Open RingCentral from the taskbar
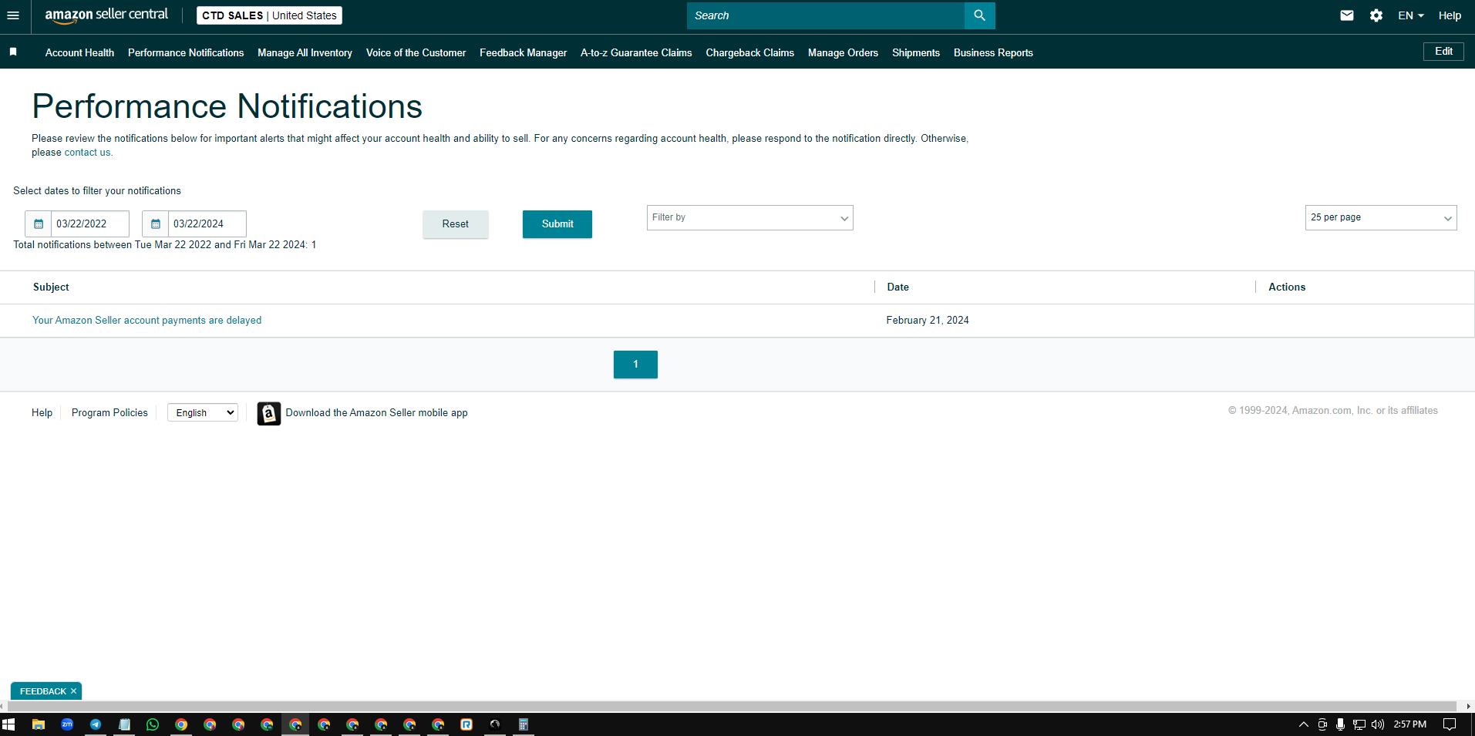The height and width of the screenshot is (736, 1475). coord(466,724)
